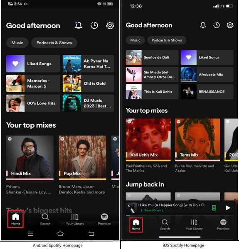The width and height of the screenshot is (239, 249).
Task: Open the 00's Love Hits playlist
Action: click(33, 103)
